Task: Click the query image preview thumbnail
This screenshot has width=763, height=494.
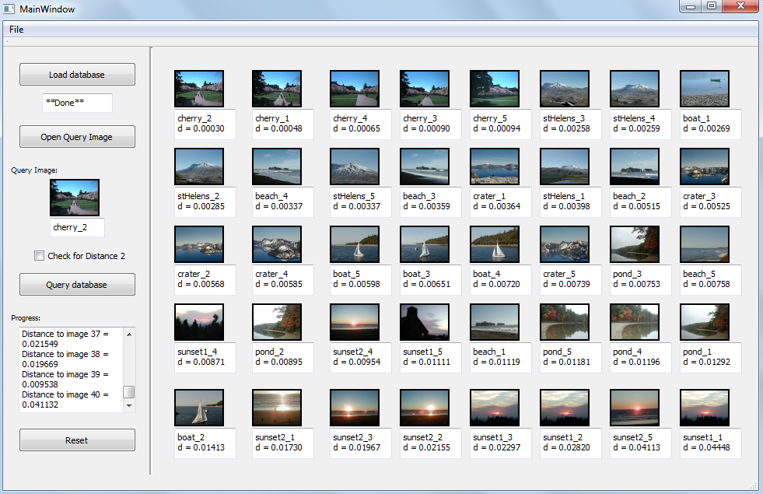Action: pyautogui.click(x=75, y=198)
